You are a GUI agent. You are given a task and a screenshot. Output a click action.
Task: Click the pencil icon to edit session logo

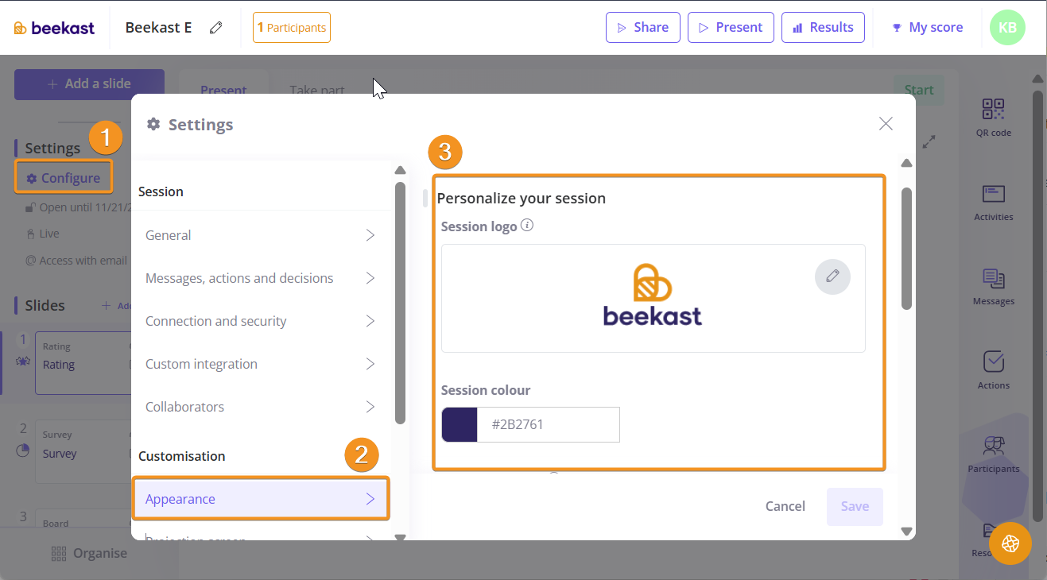pyautogui.click(x=832, y=276)
